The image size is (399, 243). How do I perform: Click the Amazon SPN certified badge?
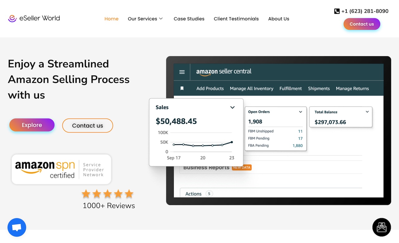[61, 169]
